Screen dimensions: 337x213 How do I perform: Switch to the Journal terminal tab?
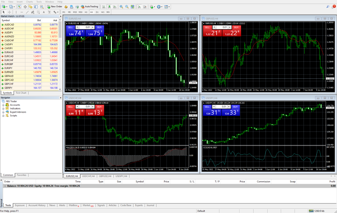pyautogui.click(x=150, y=205)
